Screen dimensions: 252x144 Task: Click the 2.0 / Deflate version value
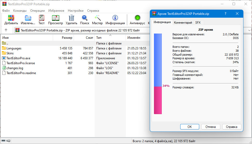pyautogui.click(x=231, y=34)
